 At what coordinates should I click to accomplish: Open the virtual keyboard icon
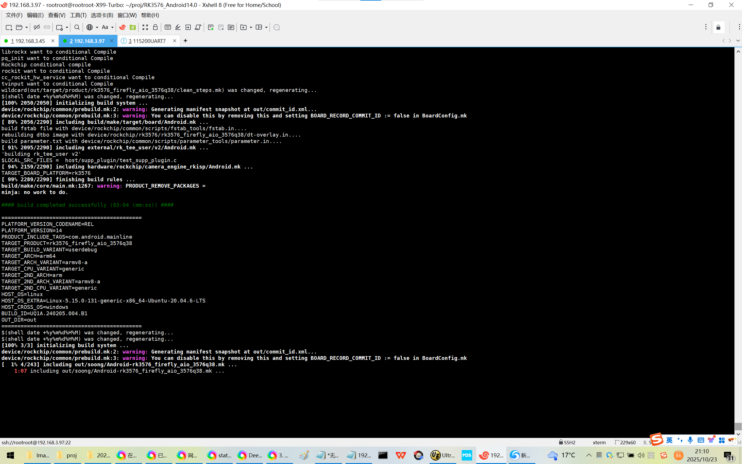coord(168,27)
